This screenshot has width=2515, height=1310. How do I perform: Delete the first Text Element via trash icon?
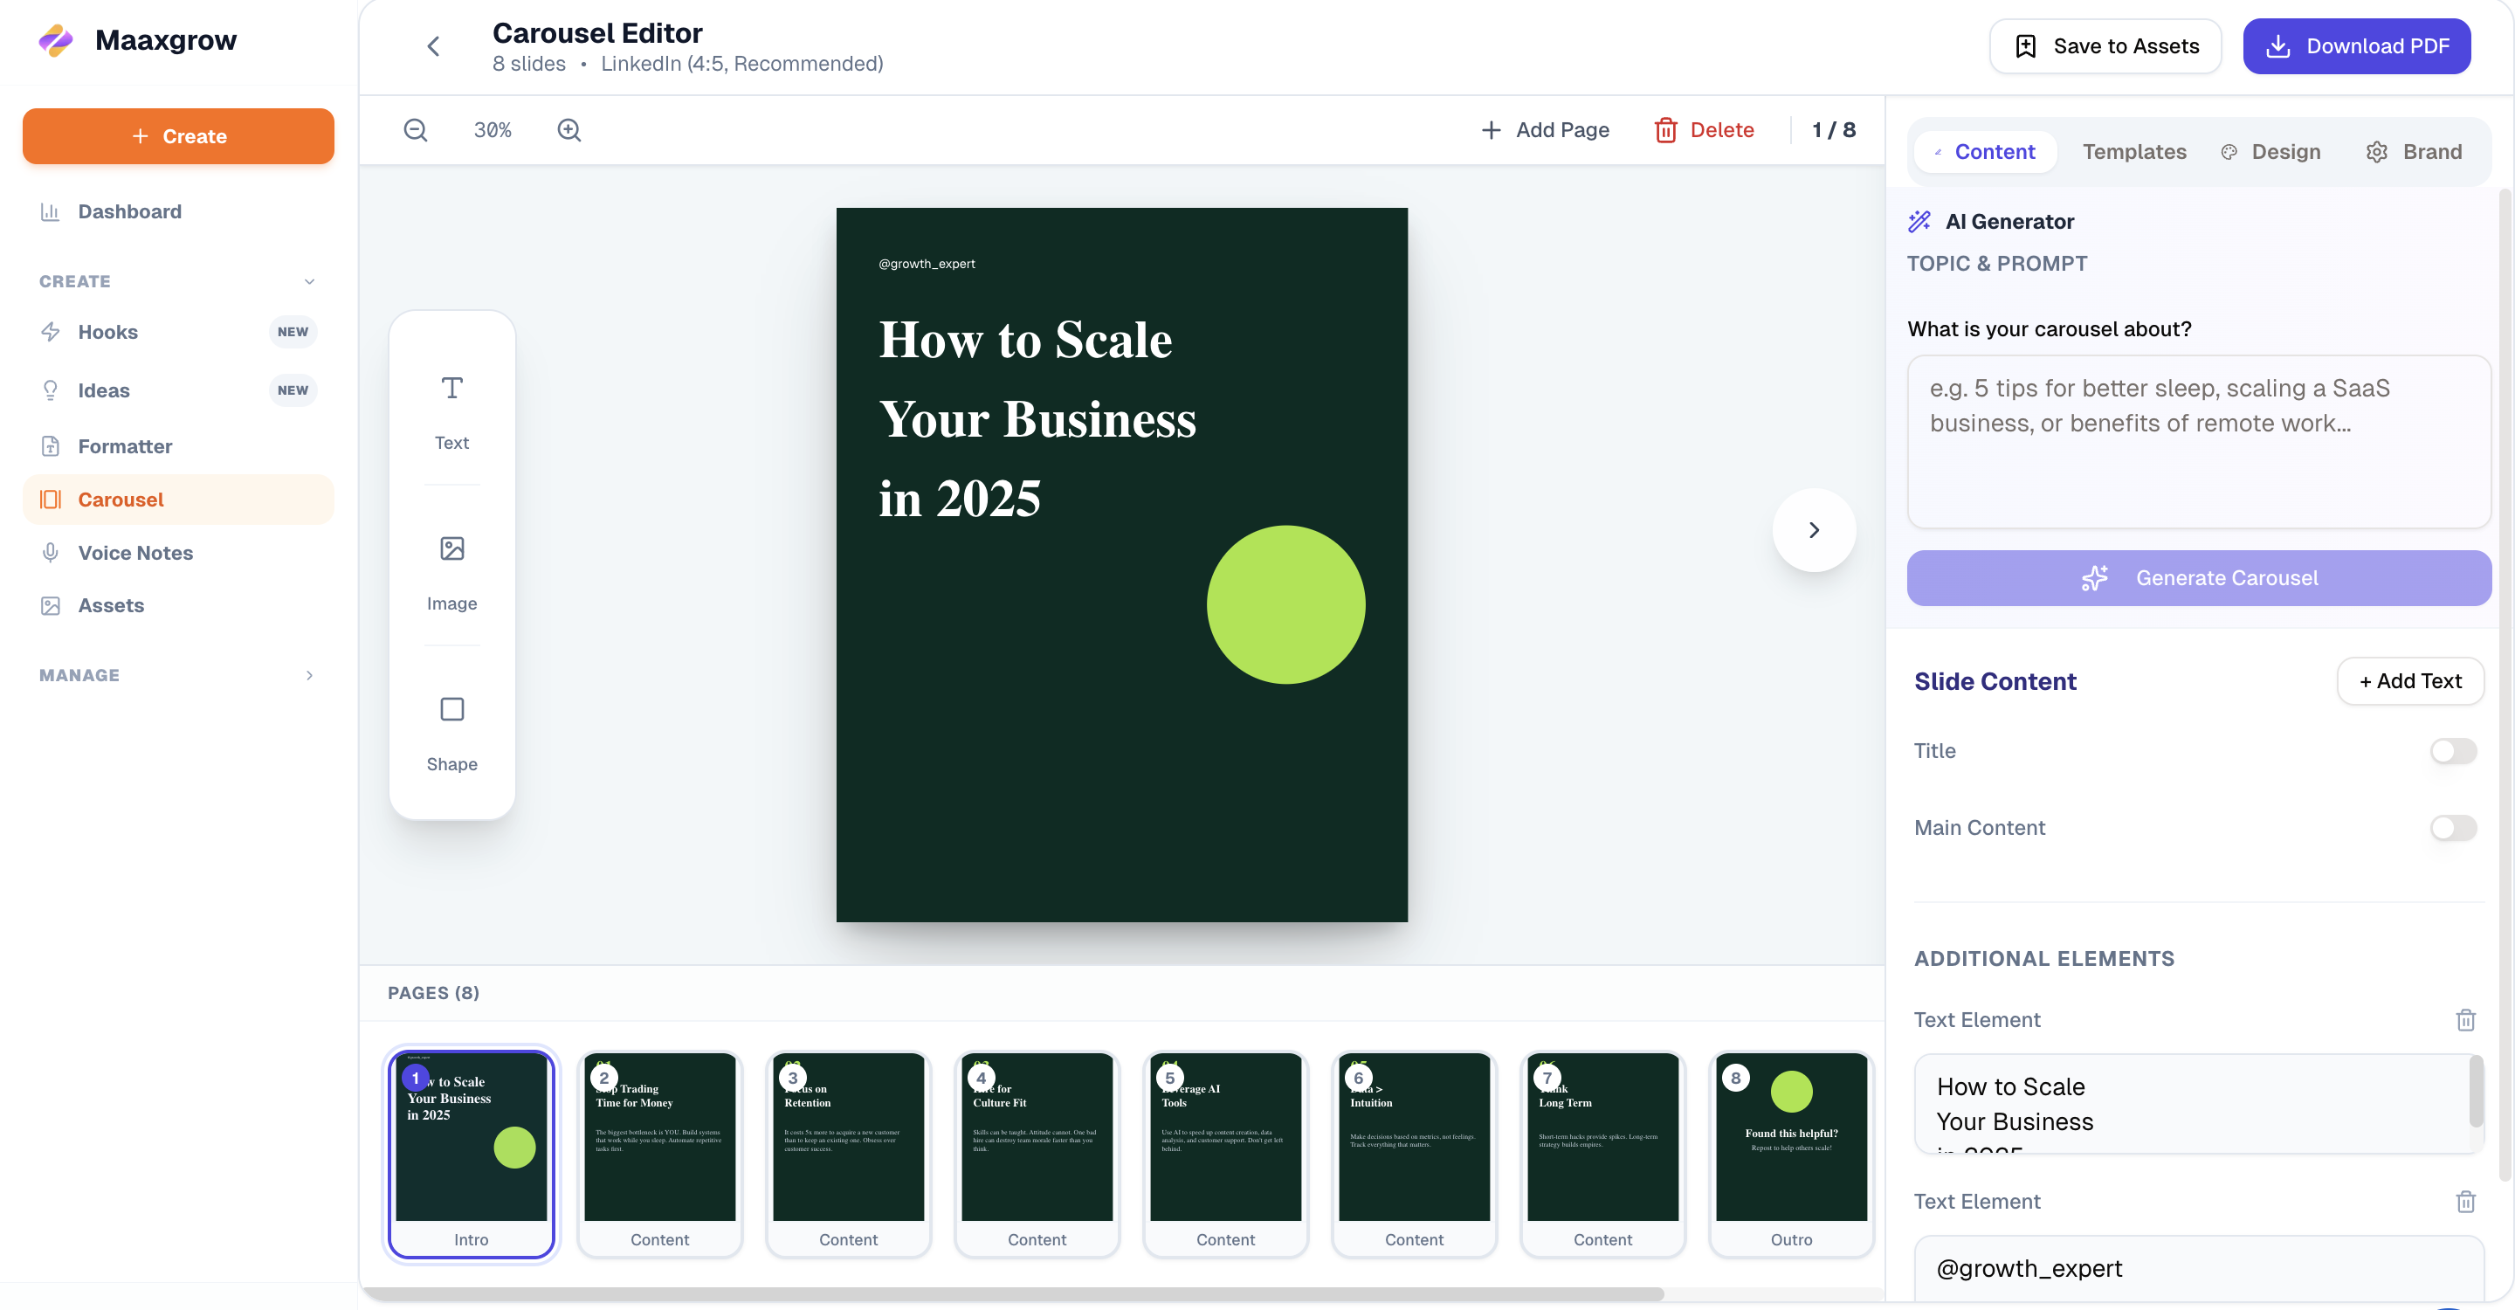tap(2465, 1020)
